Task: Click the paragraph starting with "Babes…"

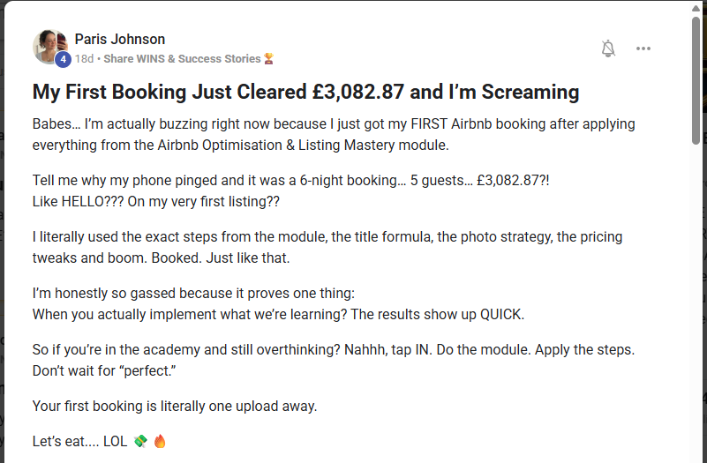Action: point(334,132)
